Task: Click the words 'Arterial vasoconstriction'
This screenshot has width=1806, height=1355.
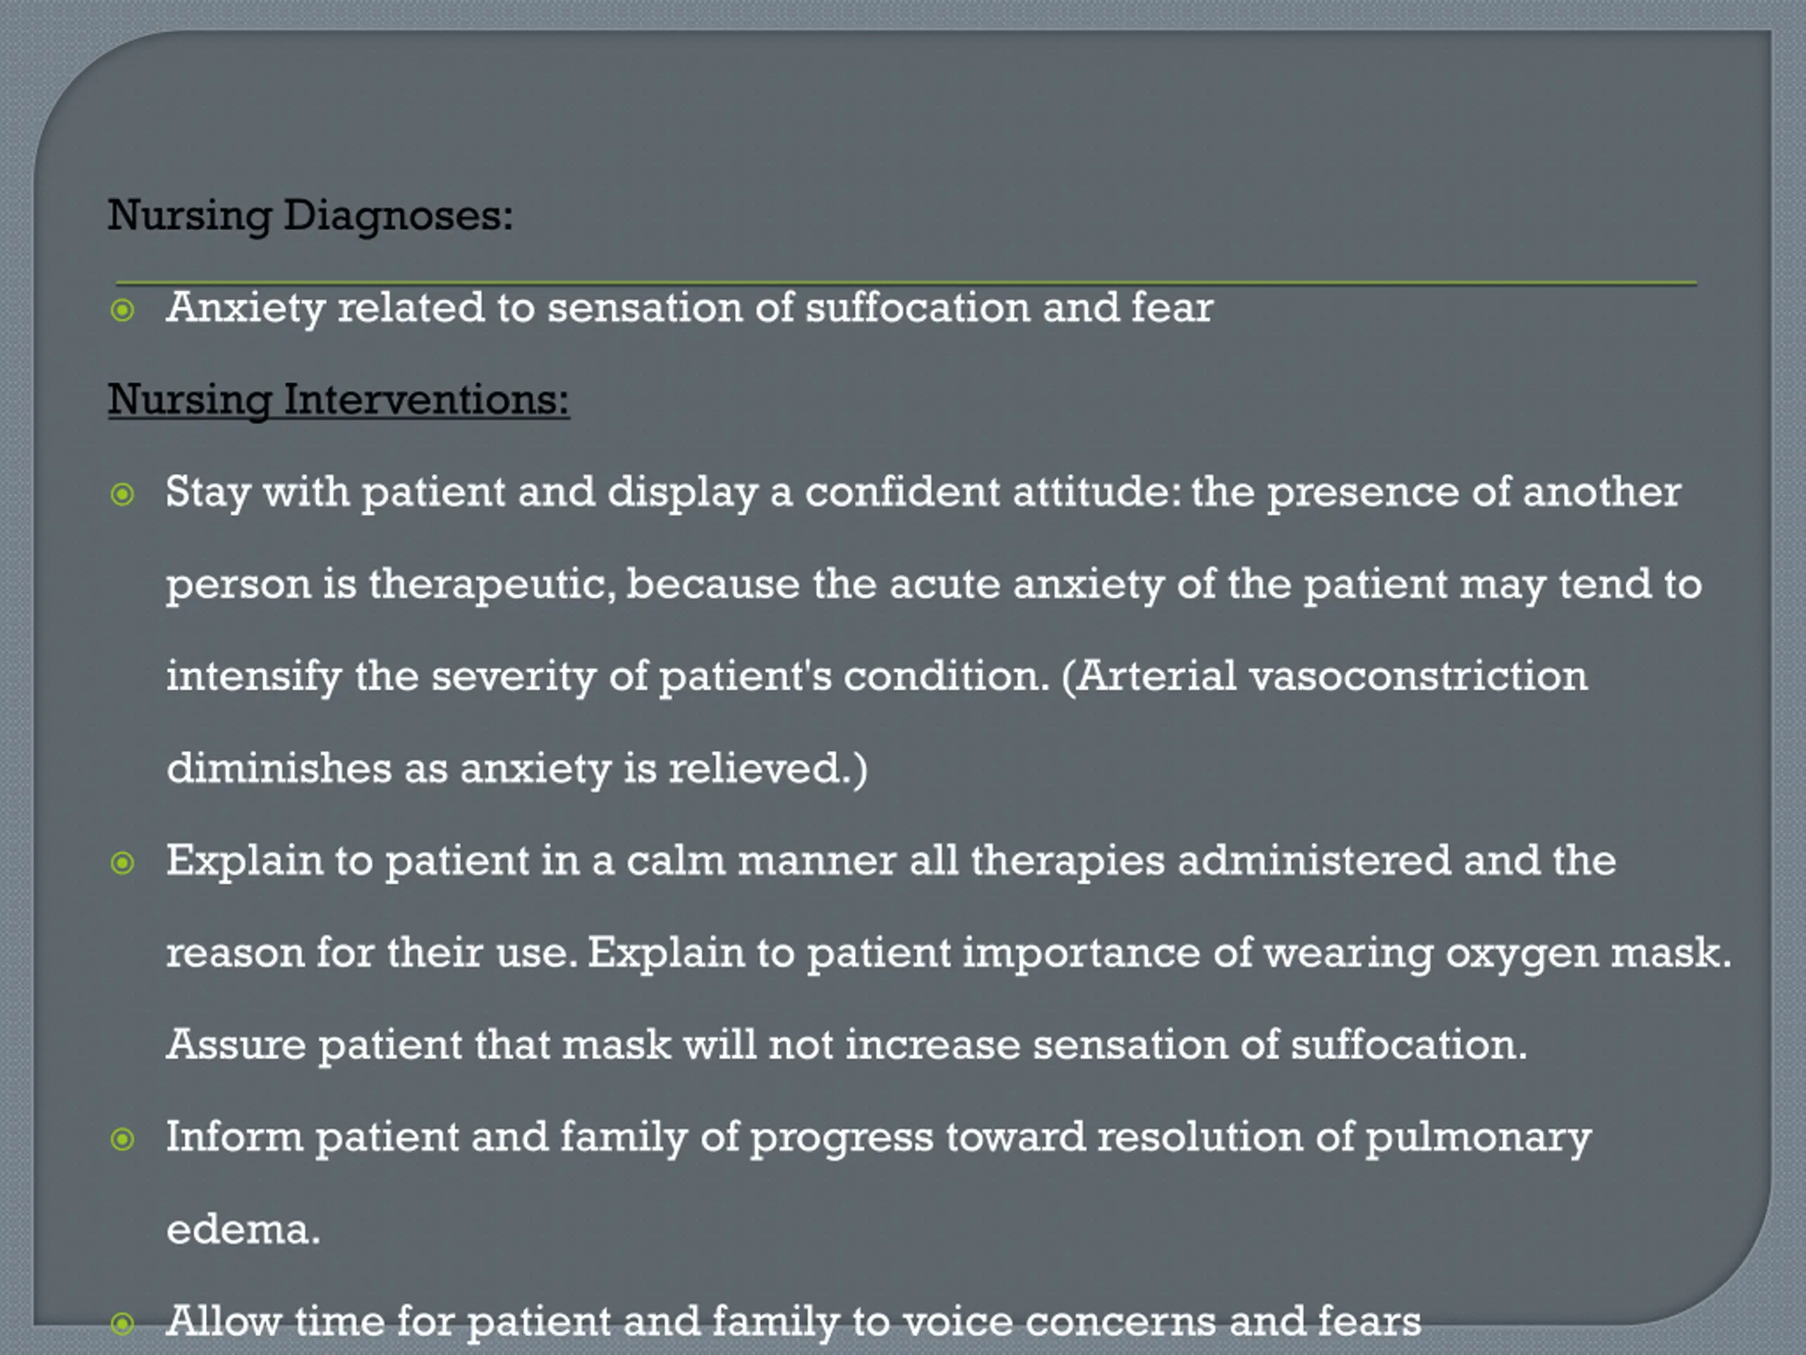Action: (1332, 677)
